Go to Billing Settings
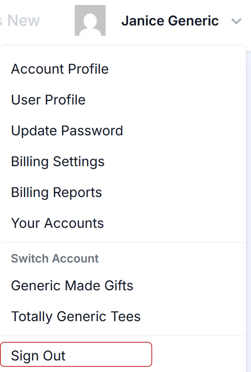This screenshot has width=251, height=372. (x=58, y=161)
